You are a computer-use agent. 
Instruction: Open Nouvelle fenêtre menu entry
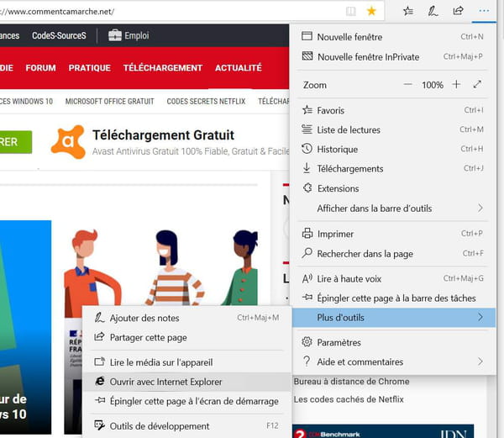(x=394, y=37)
